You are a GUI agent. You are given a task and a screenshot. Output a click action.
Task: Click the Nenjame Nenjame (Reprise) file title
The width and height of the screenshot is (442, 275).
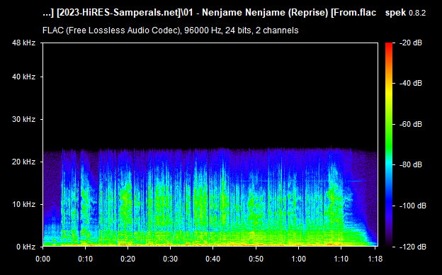[x=265, y=13]
